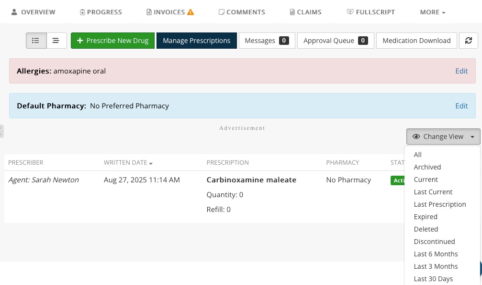Edit the default pharmacy

pyautogui.click(x=461, y=106)
